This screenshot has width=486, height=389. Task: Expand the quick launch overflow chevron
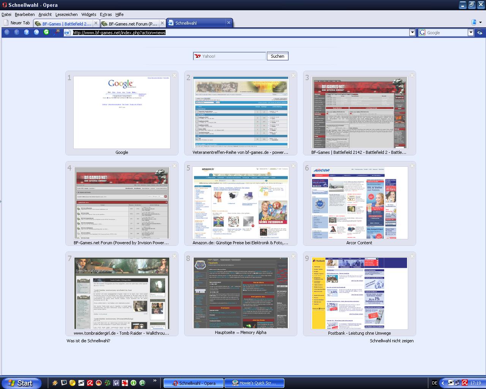[x=155, y=381]
